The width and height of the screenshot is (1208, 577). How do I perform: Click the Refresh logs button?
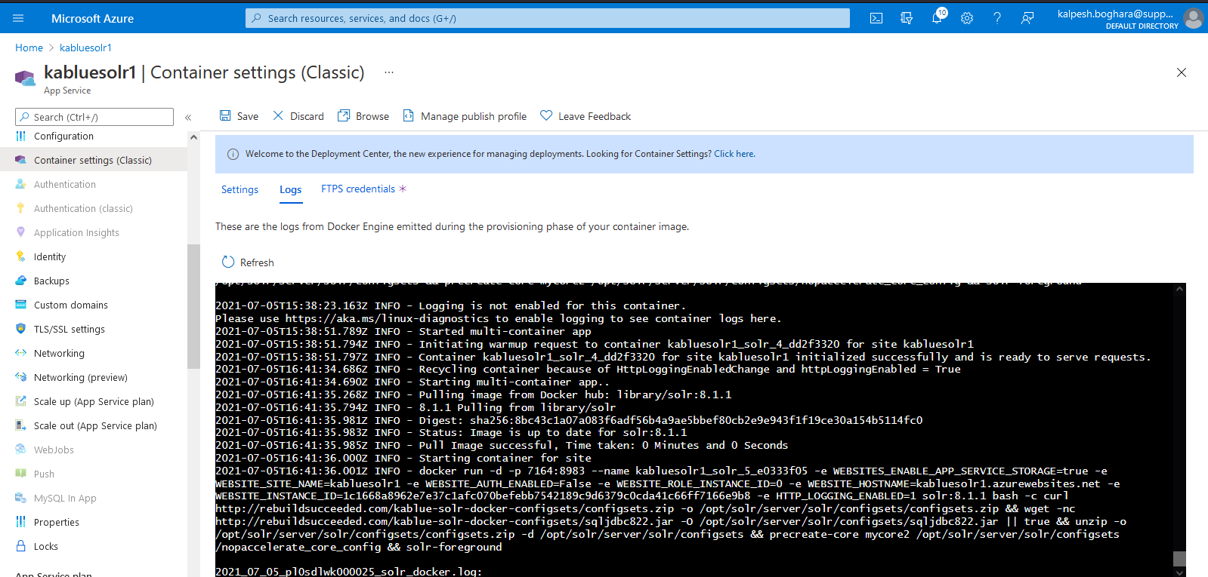coord(248,262)
